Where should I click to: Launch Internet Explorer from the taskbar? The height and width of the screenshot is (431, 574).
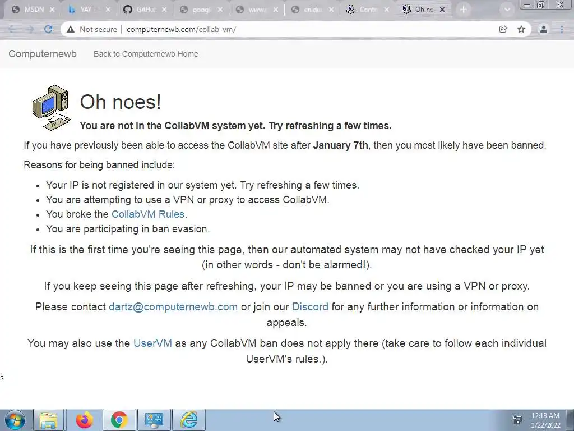189,420
